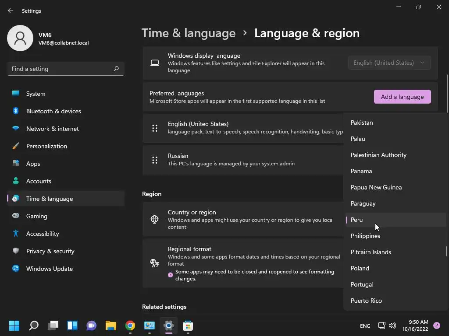Open Bluetooth & devices settings
The height and width of the screenshot is (336, 449).
tap(66, 111)
